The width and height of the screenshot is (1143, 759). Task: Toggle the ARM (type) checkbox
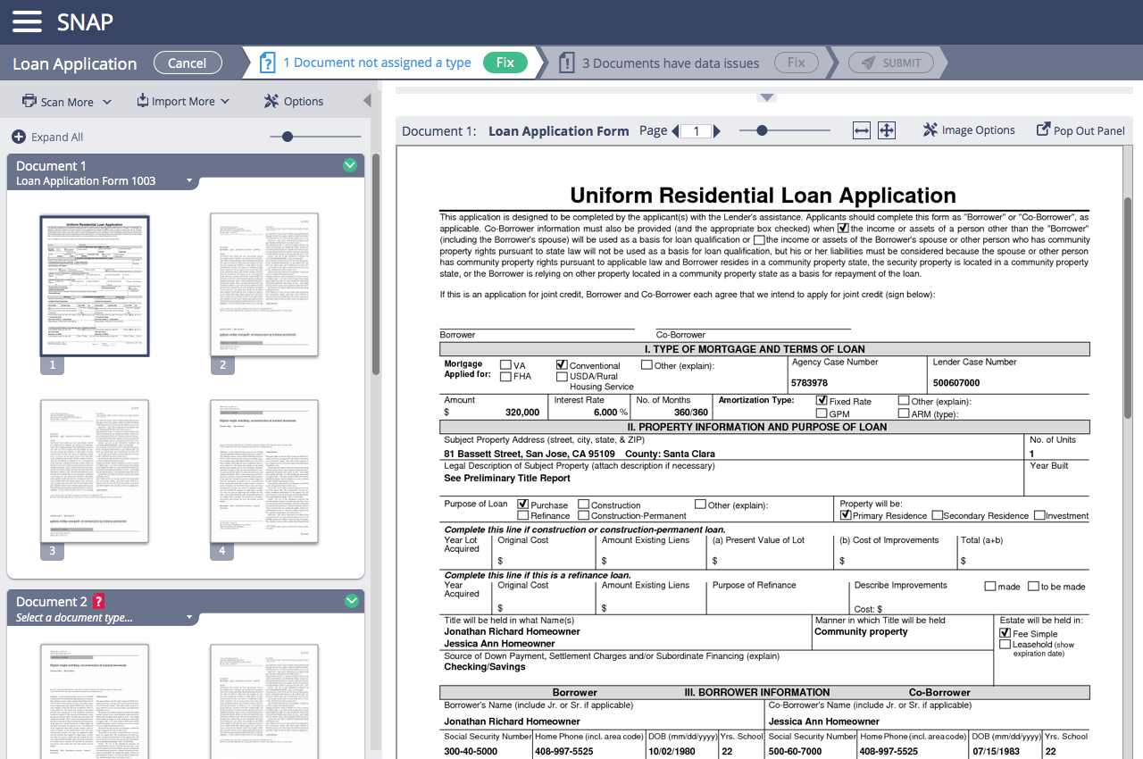click(904, 413)
